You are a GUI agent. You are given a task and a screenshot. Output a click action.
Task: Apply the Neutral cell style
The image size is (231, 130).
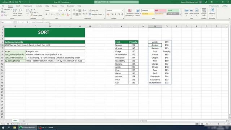[148, 14]
